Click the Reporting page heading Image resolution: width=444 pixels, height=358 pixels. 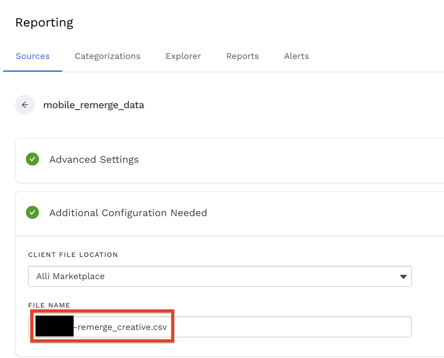[44, 23]
